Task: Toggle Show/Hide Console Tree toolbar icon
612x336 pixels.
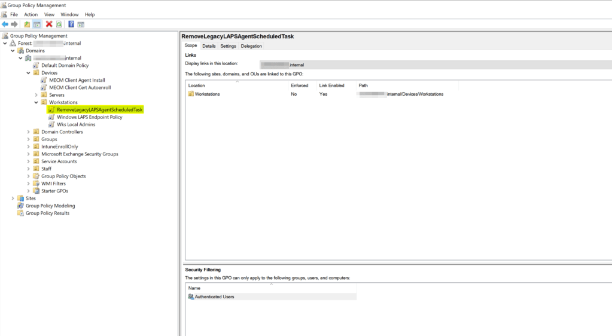Action: tap(36, 25)
